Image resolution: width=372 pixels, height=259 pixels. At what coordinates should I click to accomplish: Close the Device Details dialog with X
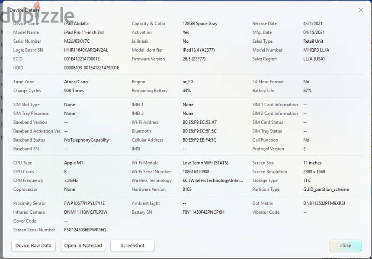(361, 10)
